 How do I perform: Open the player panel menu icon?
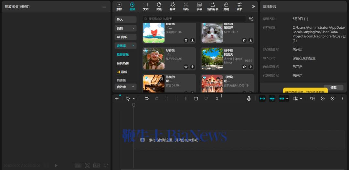tap(104, 6)
